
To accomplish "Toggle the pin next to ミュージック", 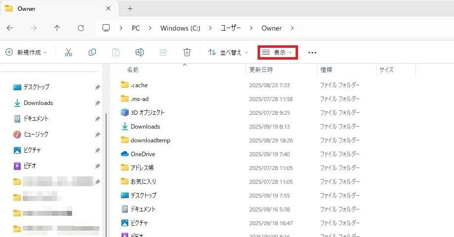I will (97, 135).
